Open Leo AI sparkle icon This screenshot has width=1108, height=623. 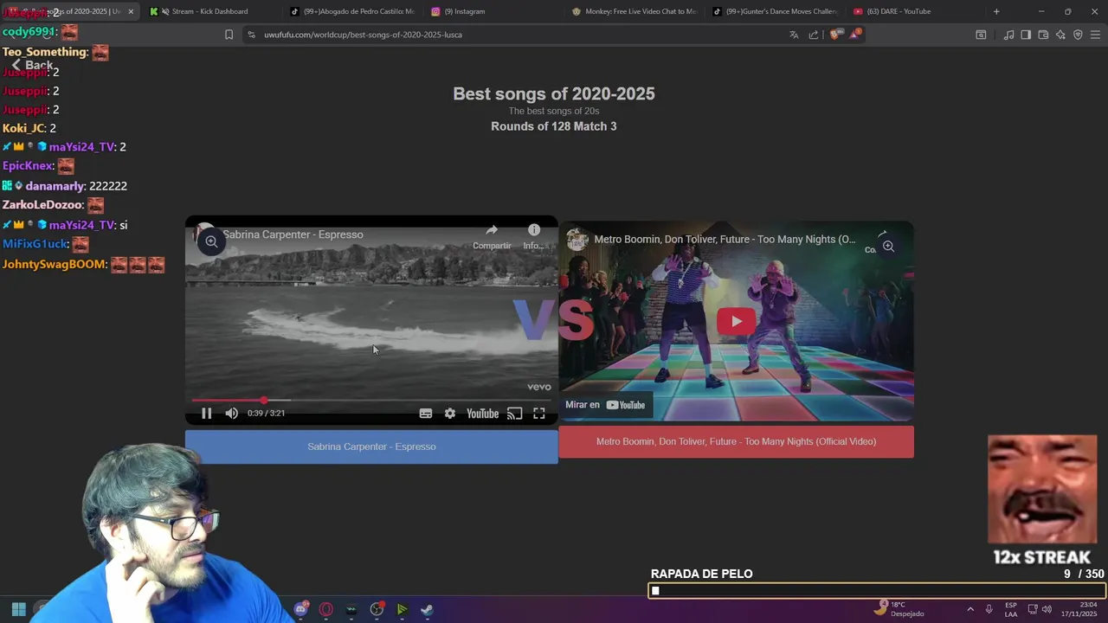pyautogui.click(x=1060, y=35)
